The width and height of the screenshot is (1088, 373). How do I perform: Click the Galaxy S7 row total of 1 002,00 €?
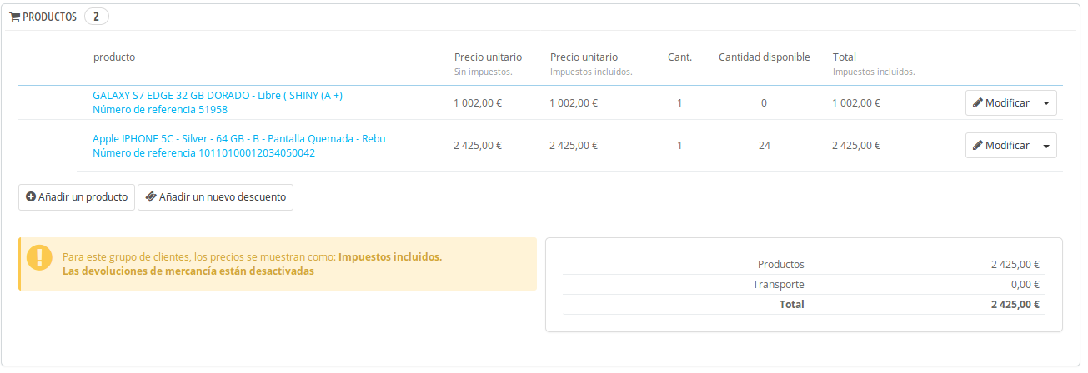856,103
